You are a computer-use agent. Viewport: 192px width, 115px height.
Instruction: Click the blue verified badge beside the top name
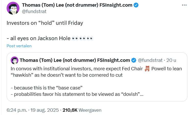tap(136, 5)
